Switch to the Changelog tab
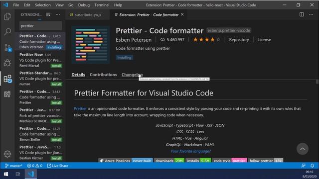This screenshot has width=319, height=179. [x=132, y=75]
